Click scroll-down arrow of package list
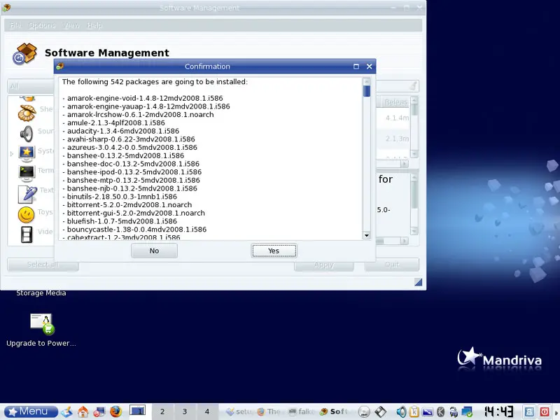This screenshot has width=560, height=420. 366,235
